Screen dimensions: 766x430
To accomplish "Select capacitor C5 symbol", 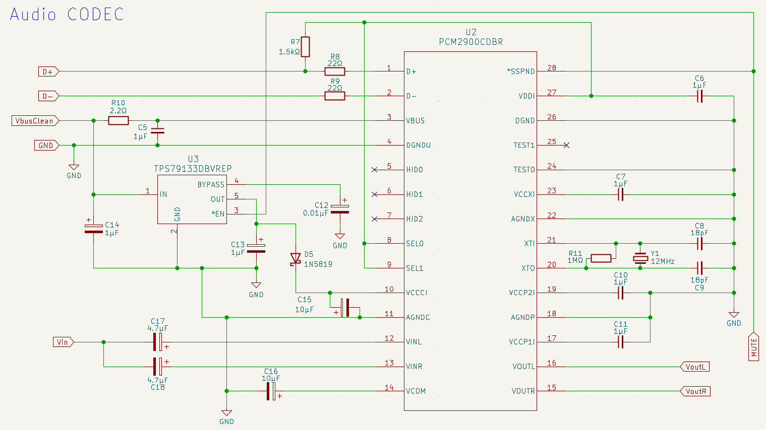I will (x=157, y=130).
